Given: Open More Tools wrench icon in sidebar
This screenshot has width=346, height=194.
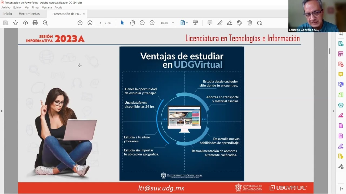Looking at the screenshot, I should coord(341,167).
